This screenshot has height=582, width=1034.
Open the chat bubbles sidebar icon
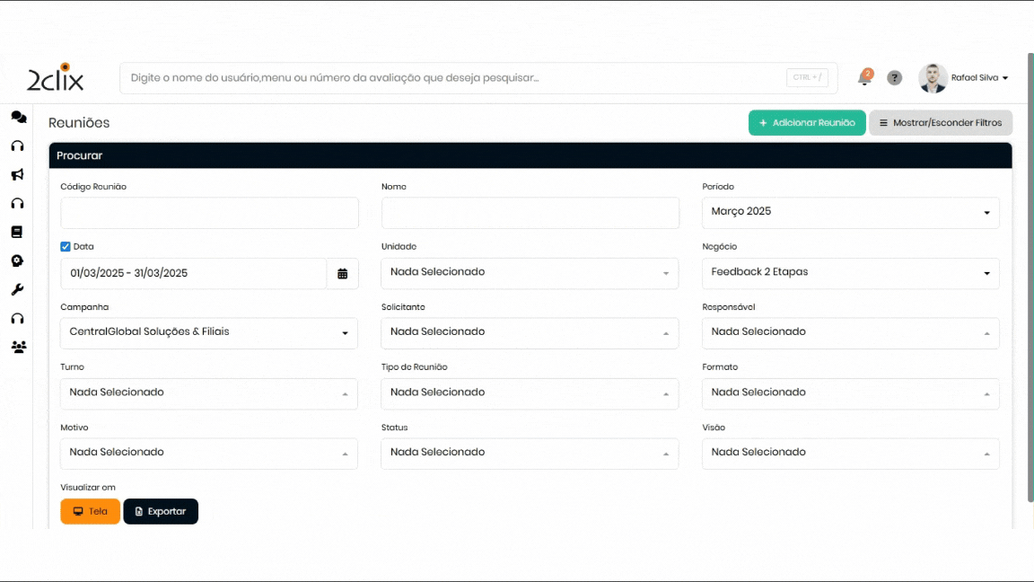tap(18, 118)
